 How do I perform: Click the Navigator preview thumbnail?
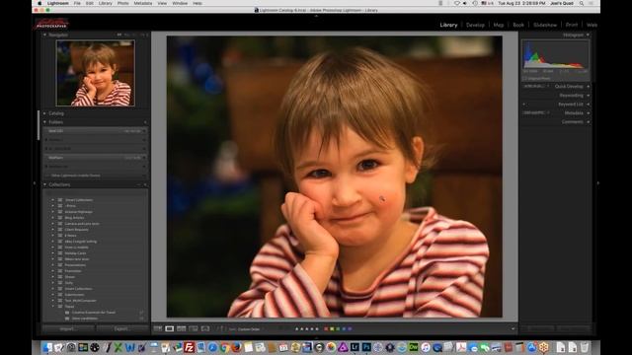(96, 73)
